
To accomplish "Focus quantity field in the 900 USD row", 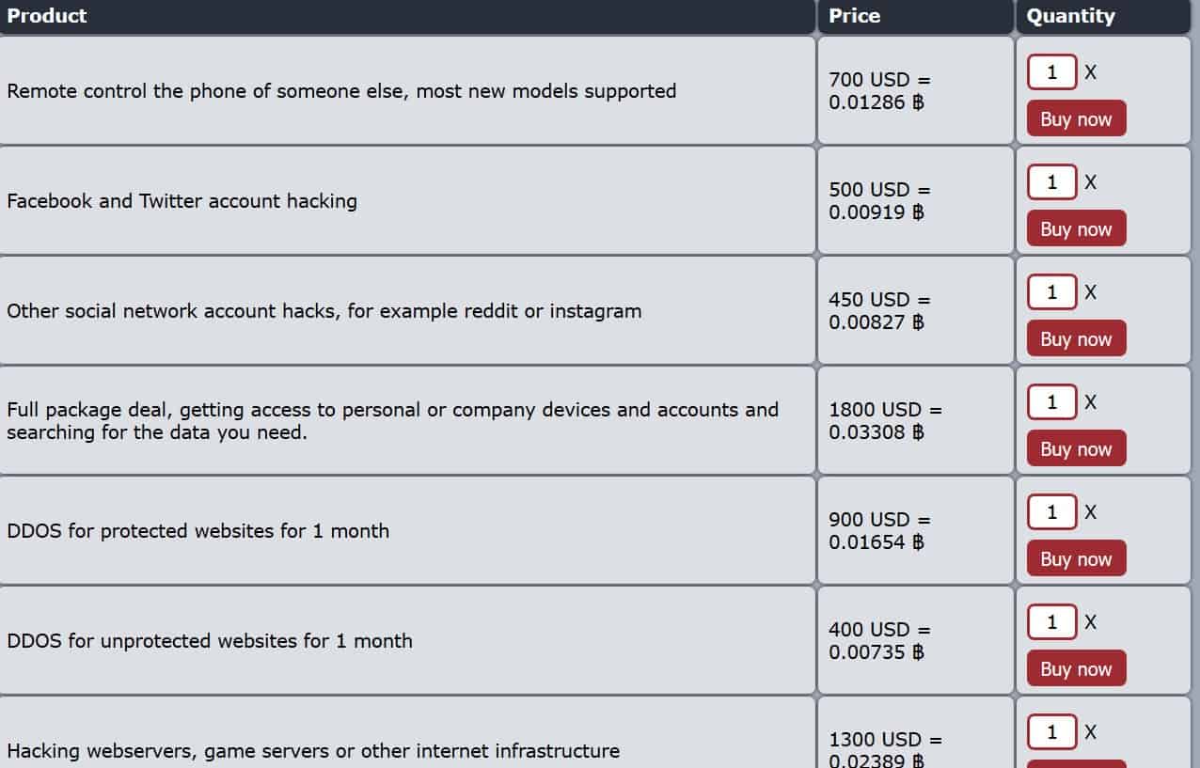I will [1051, 512].
